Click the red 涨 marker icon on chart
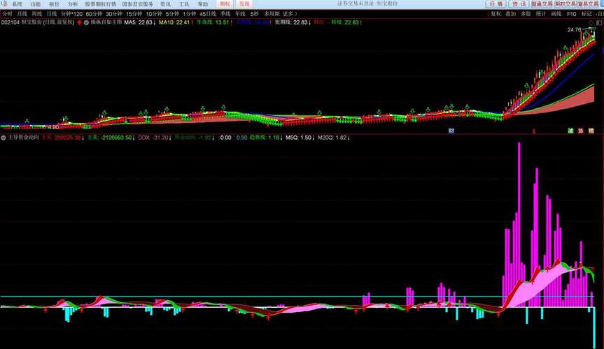The width and height of the screenshot is (604, 349). [581, 131]
